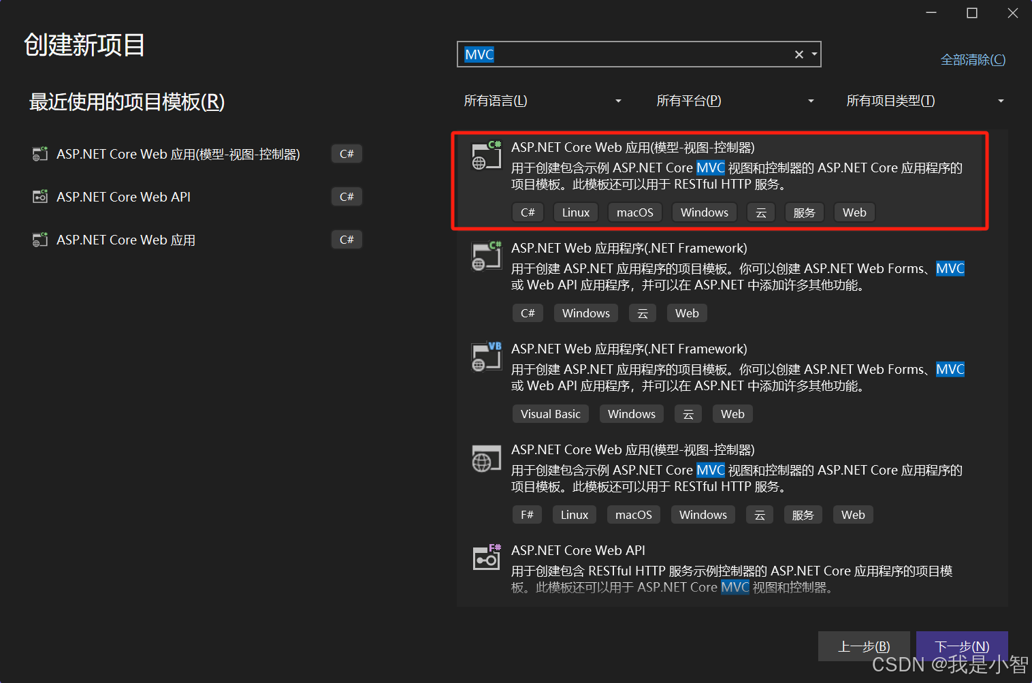Screen dimensions: 1032x683
Task: Select C# ASP.NET Core Web 应用(模型-视图-控制器) result
Action: 720,180
